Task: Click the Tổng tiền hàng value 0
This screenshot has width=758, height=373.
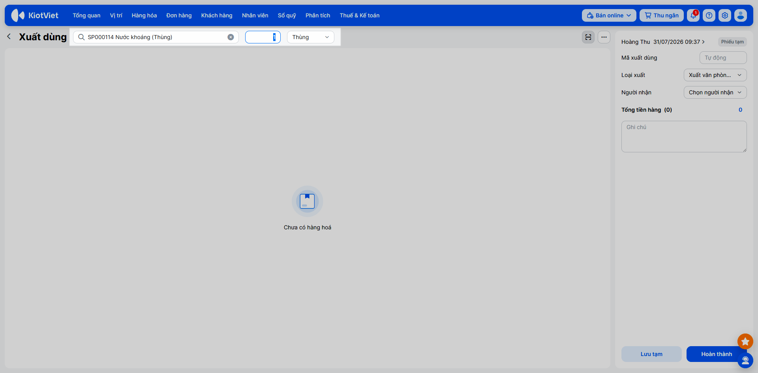Action: (740, 110)
